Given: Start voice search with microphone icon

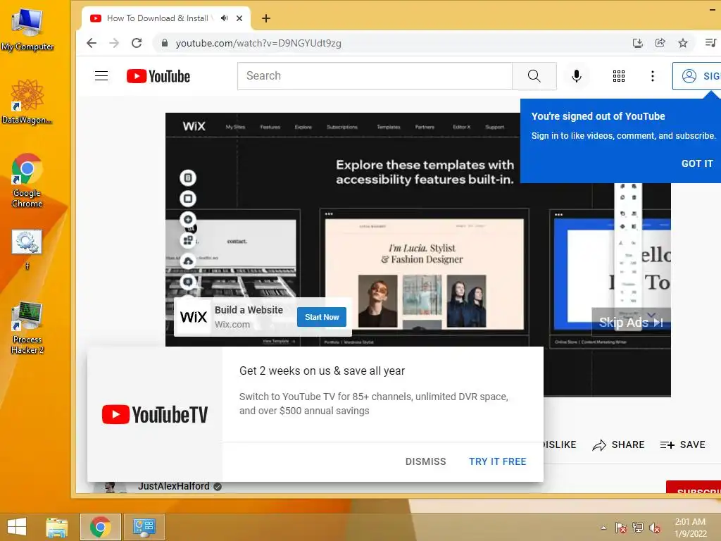Looking at the screenshot, I should pos(576,76).
